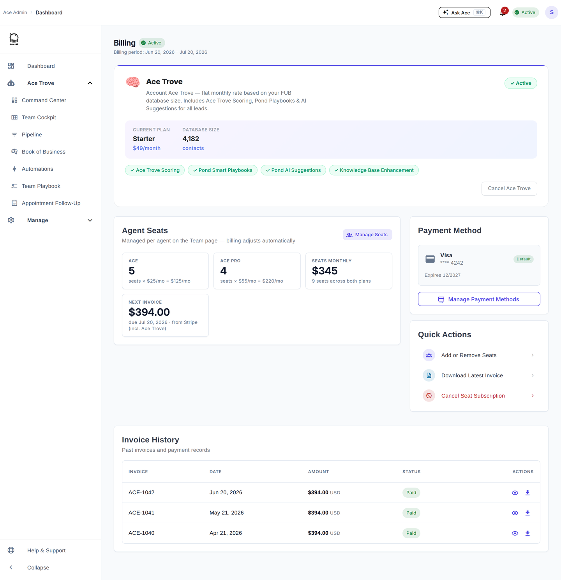Click the Pipeline filter icon
This screenshot has width=561, height=580.
14,134
